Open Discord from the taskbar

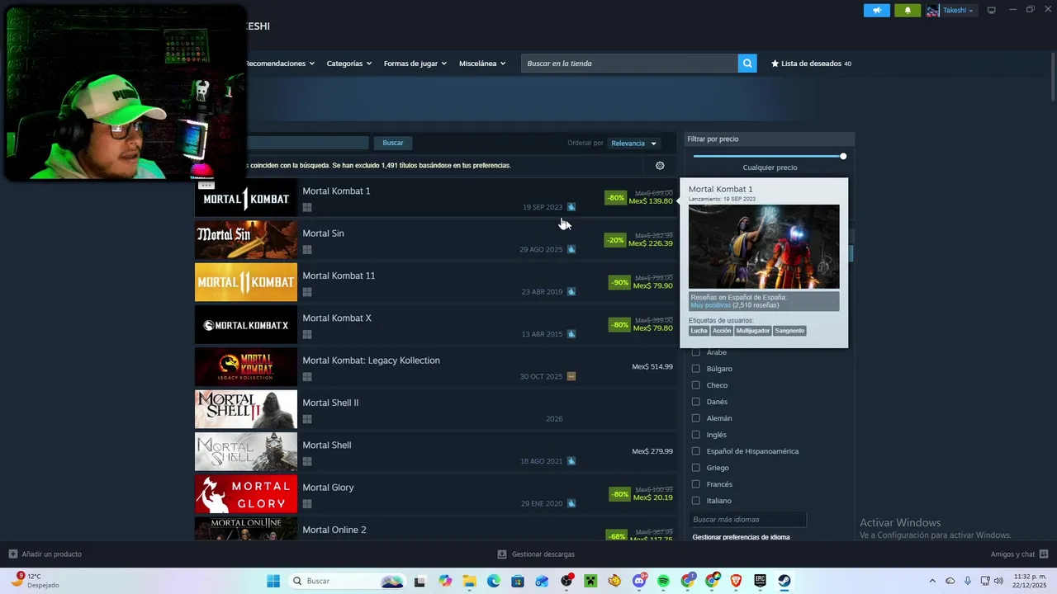(639, 581)
